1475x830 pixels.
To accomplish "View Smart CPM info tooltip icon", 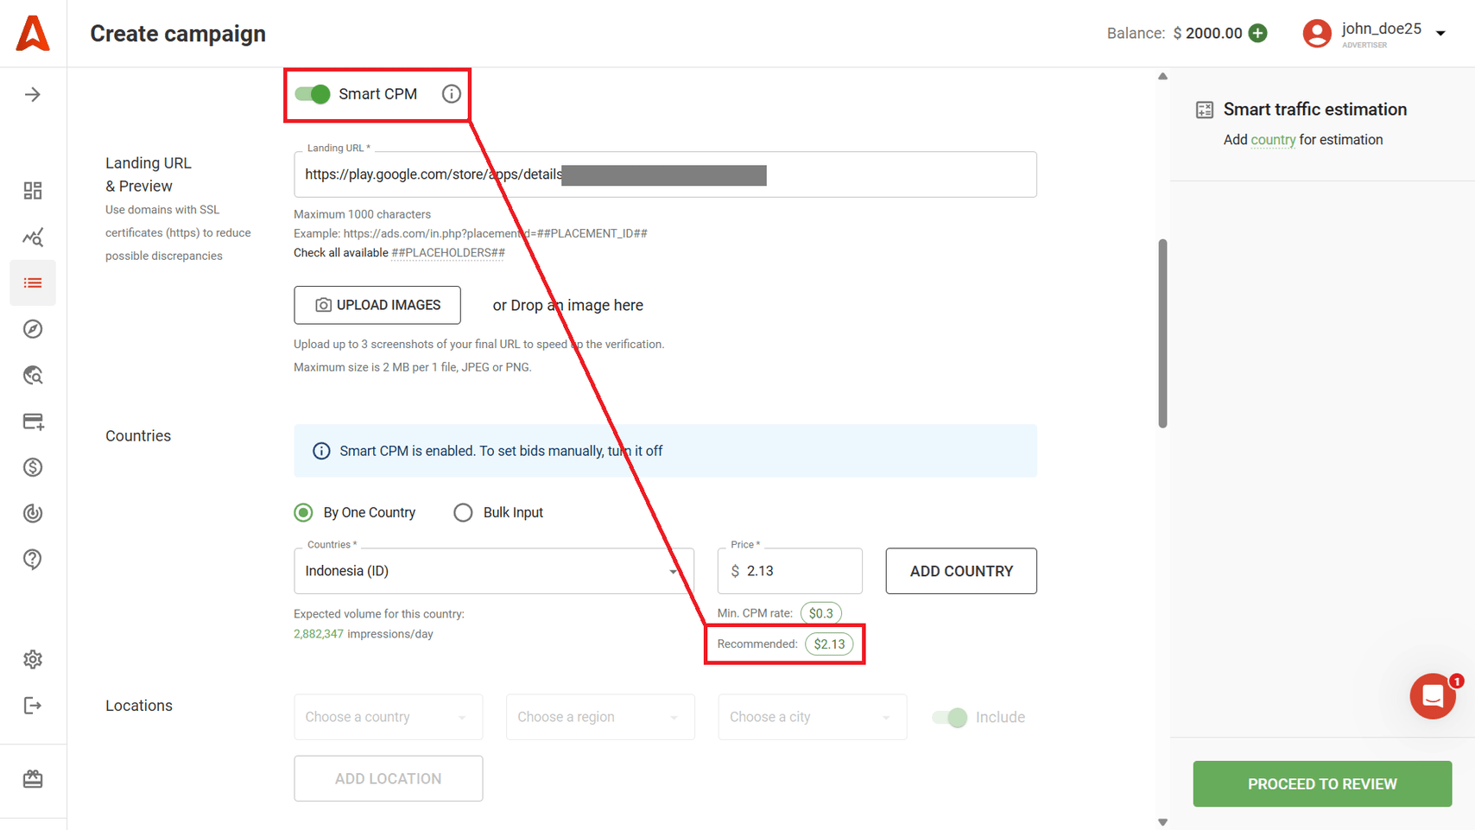I will (451, 94).
